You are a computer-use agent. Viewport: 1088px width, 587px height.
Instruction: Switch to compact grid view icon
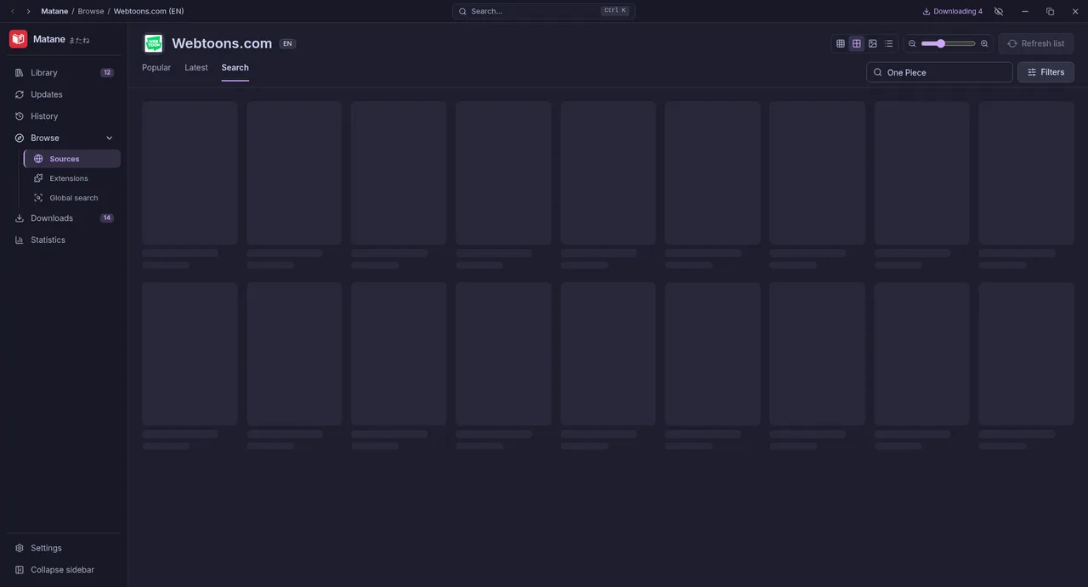pyautogui.click(x=841, y=43)
